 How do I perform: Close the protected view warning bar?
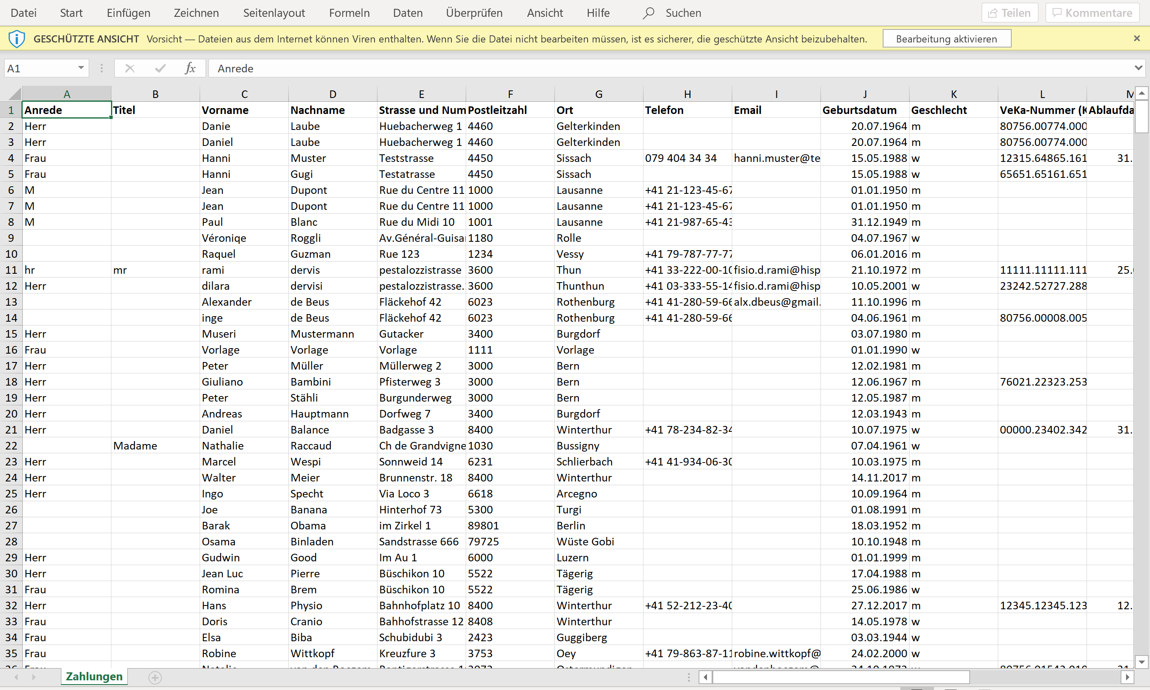coord(1137,39)
